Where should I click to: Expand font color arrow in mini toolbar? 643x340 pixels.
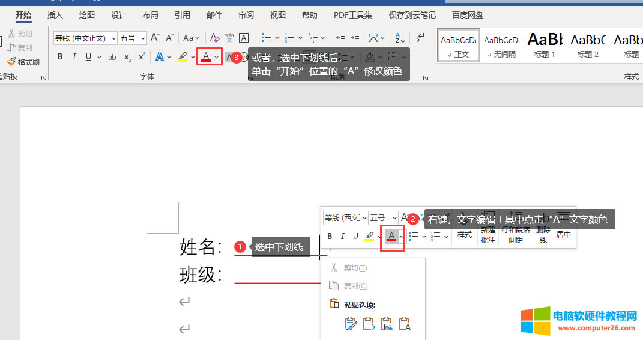[x=402, y=237]
